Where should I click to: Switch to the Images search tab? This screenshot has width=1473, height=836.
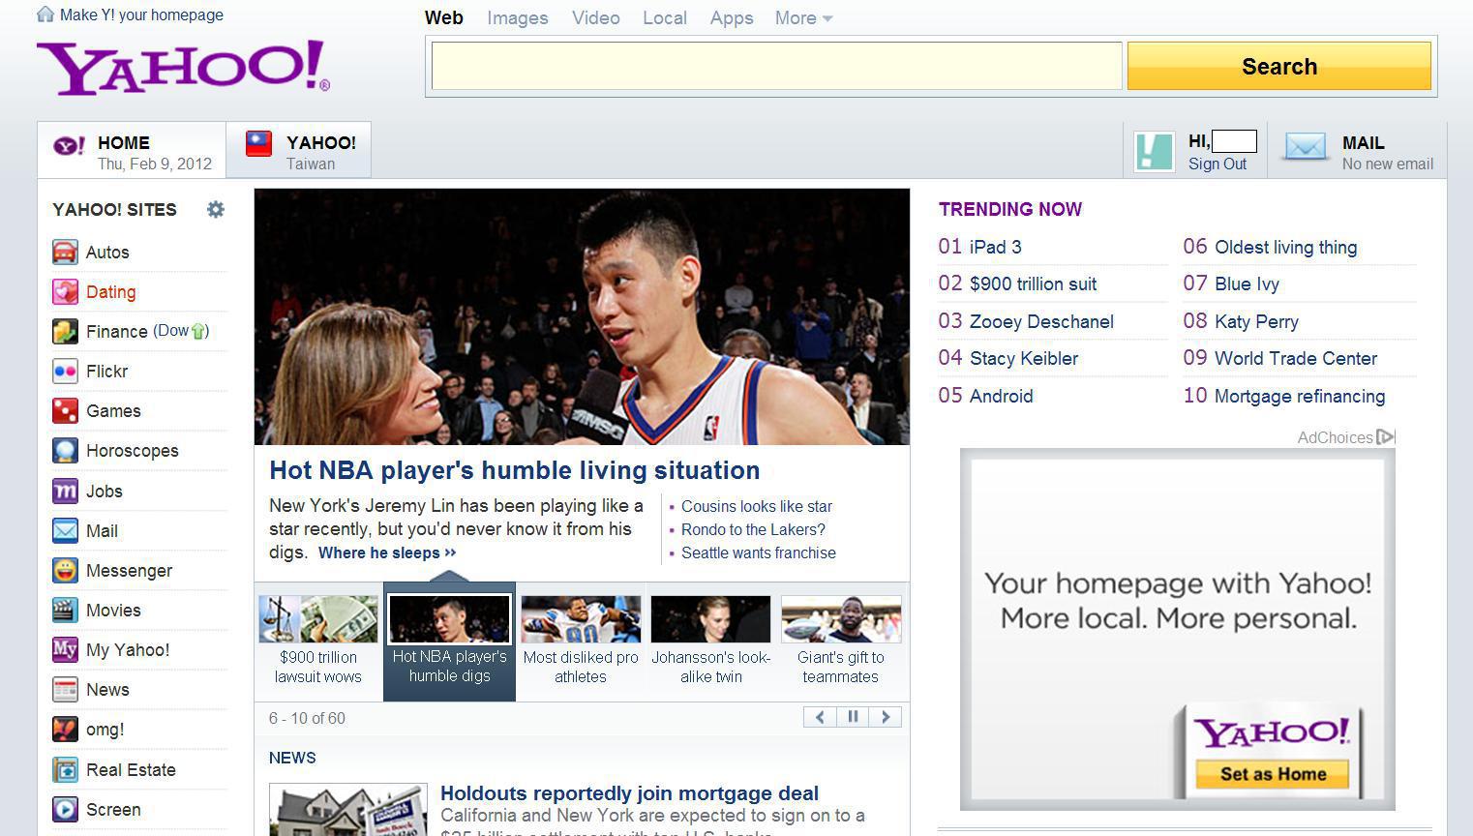pos(517,18)
